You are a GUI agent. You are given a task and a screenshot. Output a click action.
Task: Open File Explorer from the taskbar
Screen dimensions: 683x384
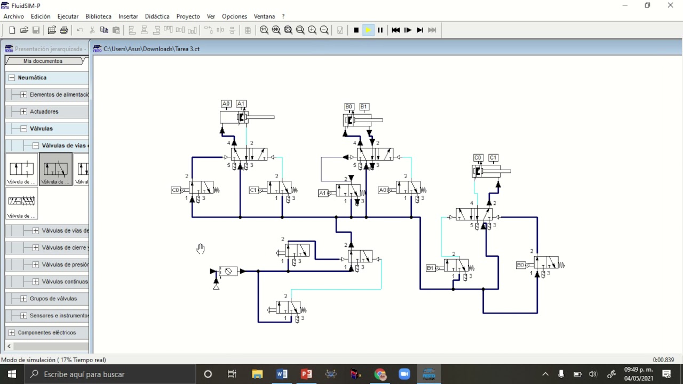pyautogui.click(x=257, y=374)
